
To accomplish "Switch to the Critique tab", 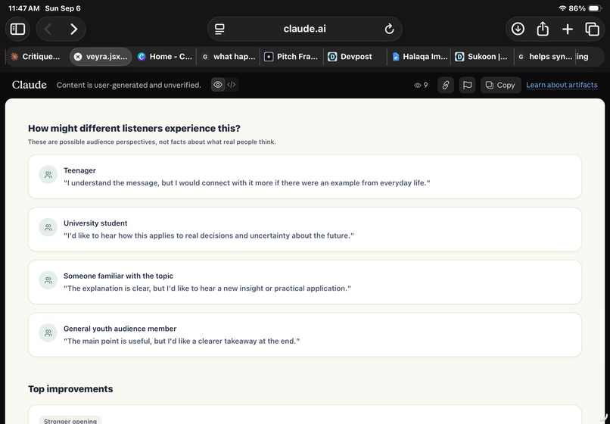I will 36,57.
